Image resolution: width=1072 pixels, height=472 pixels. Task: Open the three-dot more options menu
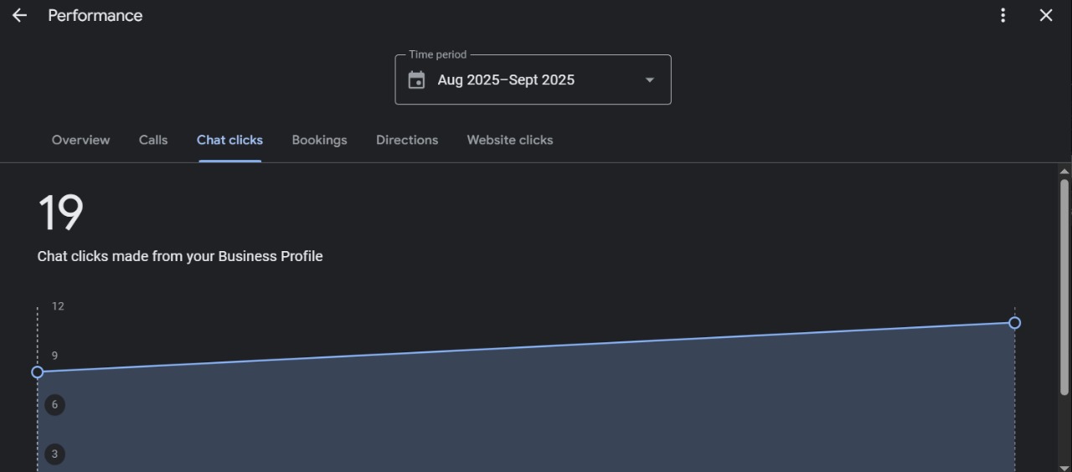tap(1002, 15)
